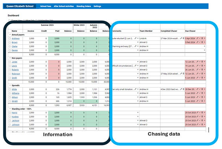
Task: Open the Andrews account link
Action: click(16, 38)
